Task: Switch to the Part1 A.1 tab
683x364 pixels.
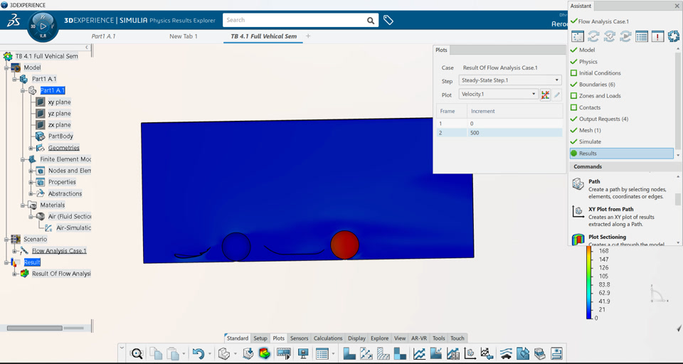Action: tap(103, 36)
